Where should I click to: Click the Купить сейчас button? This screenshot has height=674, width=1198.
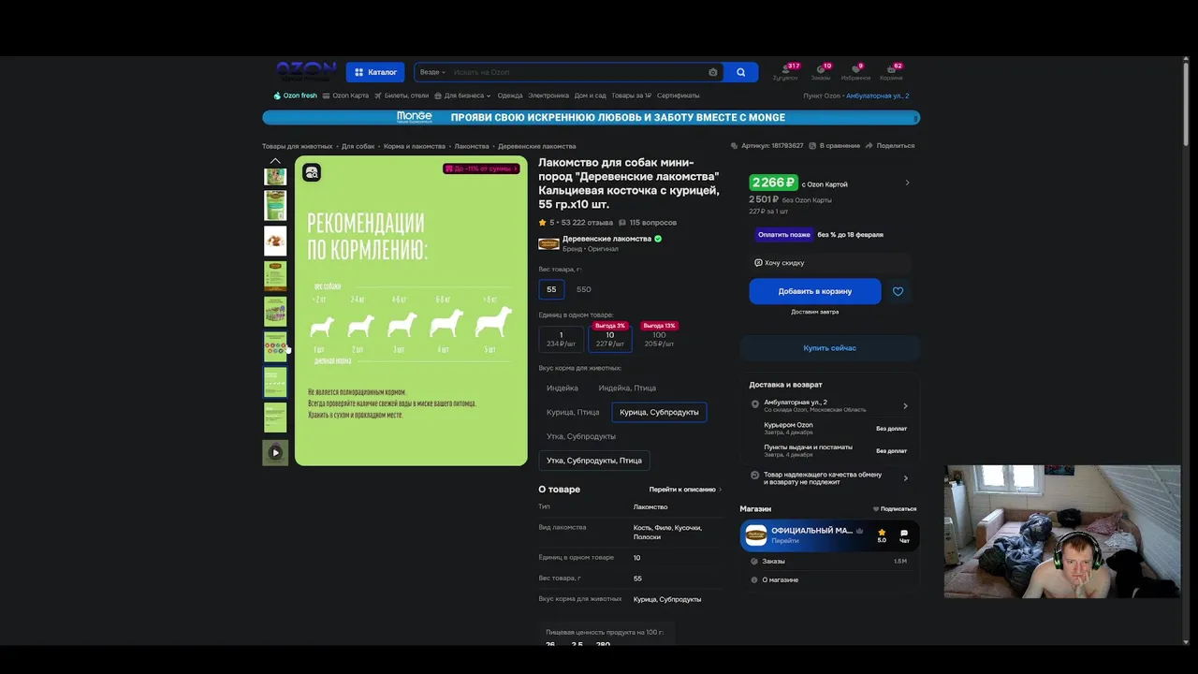click(x=830, y=348)
